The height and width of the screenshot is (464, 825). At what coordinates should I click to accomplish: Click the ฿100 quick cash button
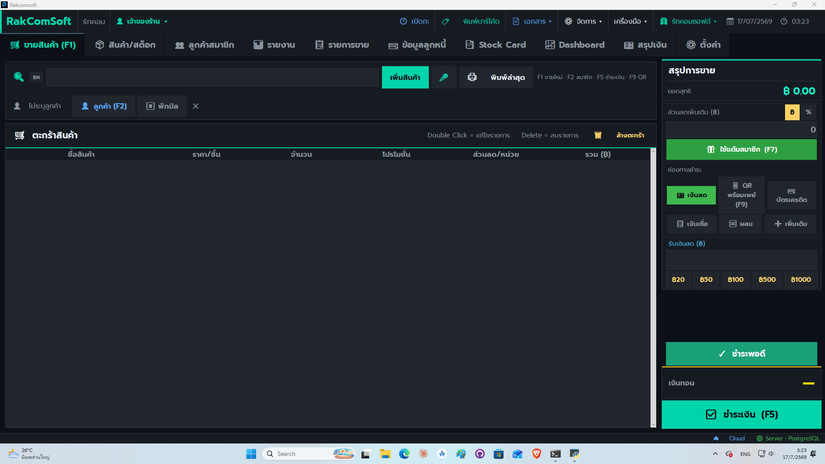[x=735, y=280]
